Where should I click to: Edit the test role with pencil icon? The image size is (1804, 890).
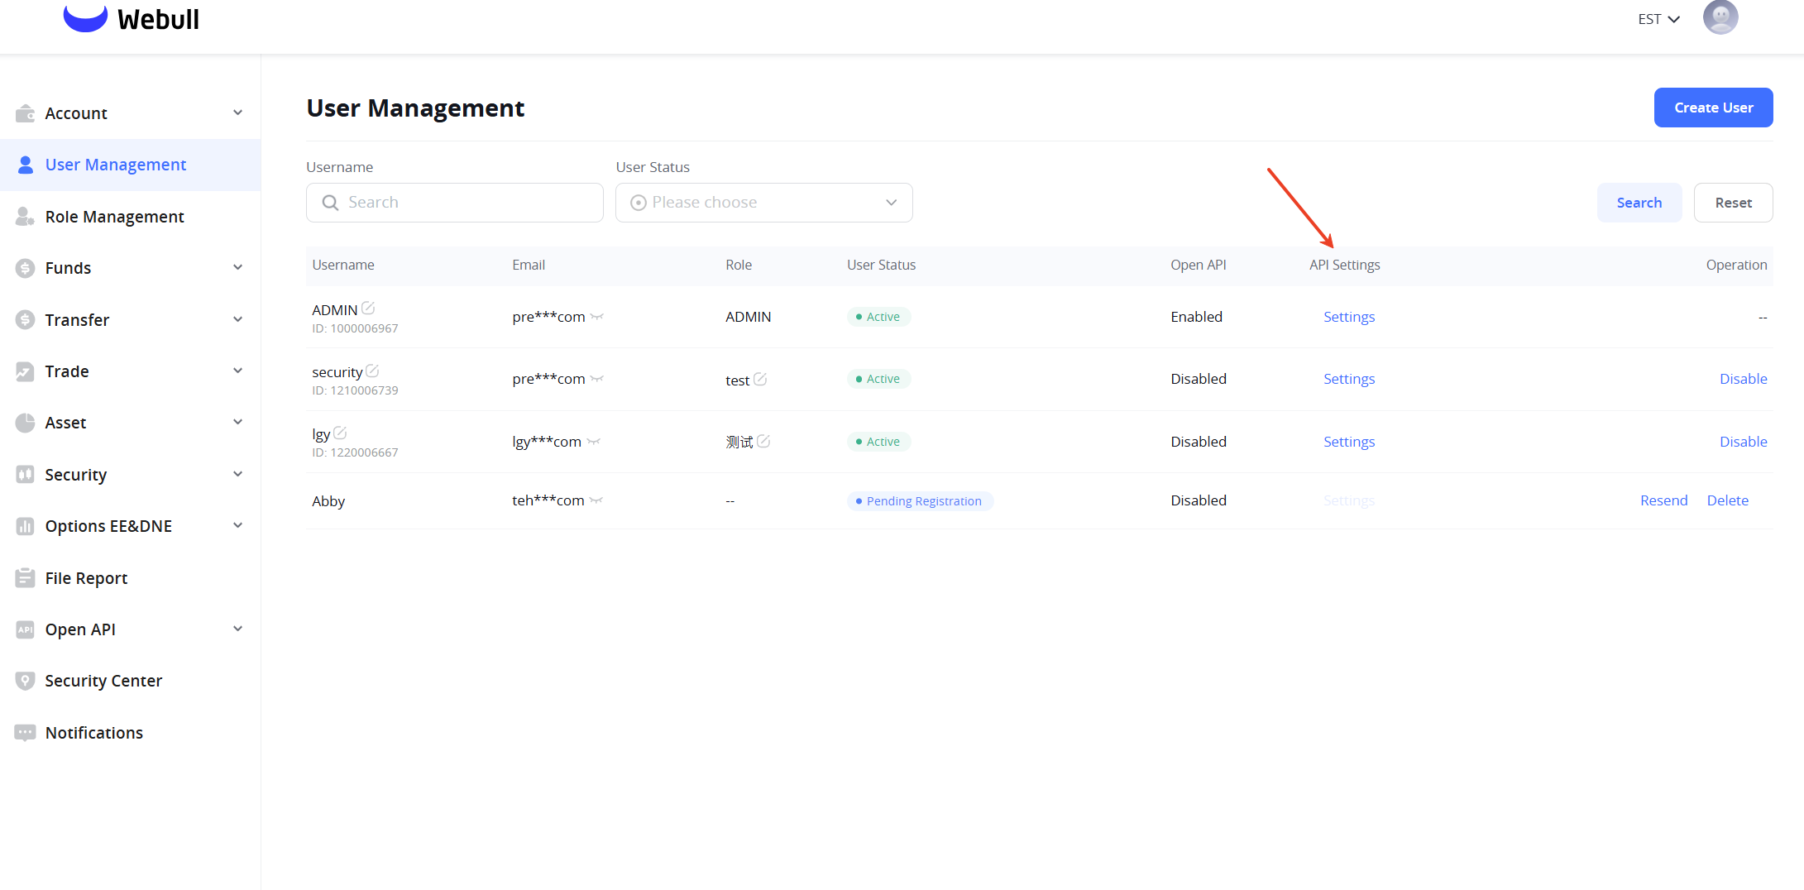point(760,379)
